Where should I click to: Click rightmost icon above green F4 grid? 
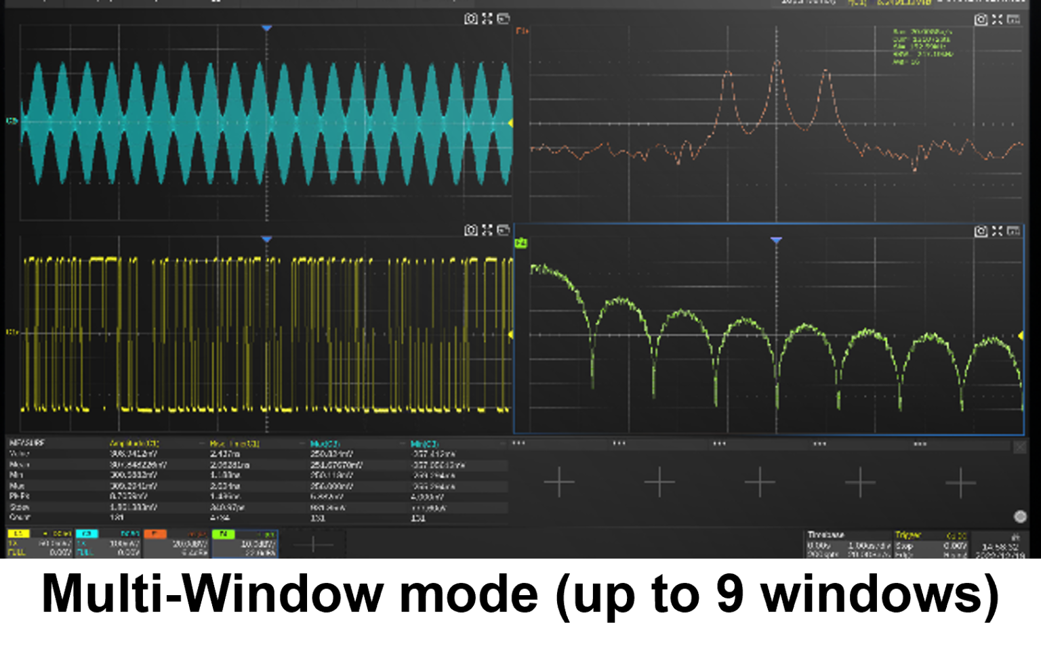[x=1014, y=231]
